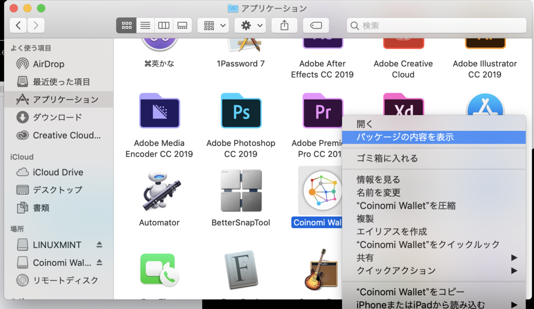This screenshot has width=534, height=309.
Task: Choose パッケージの内容を表示 in context menu
Action: 434,137
